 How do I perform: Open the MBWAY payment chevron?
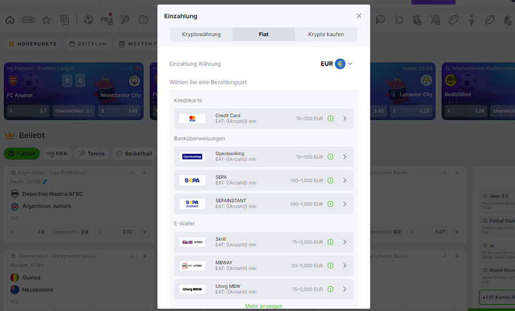345,265
